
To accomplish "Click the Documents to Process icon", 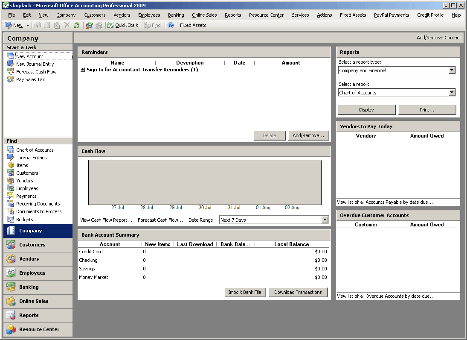I will 11,211.
